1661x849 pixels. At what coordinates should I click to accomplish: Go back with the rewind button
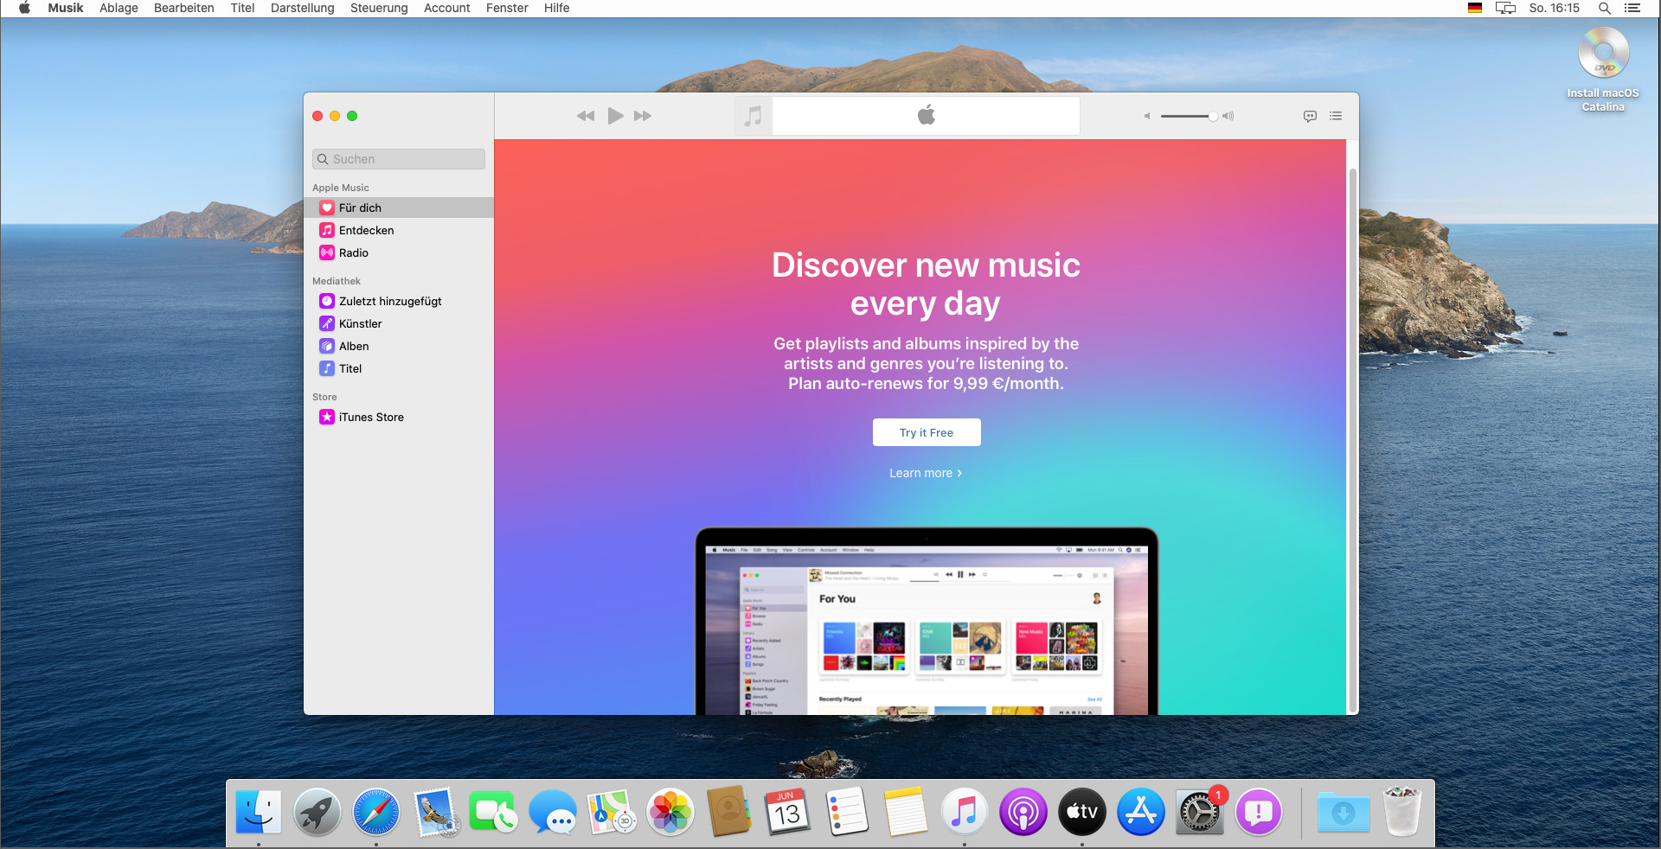586,116
